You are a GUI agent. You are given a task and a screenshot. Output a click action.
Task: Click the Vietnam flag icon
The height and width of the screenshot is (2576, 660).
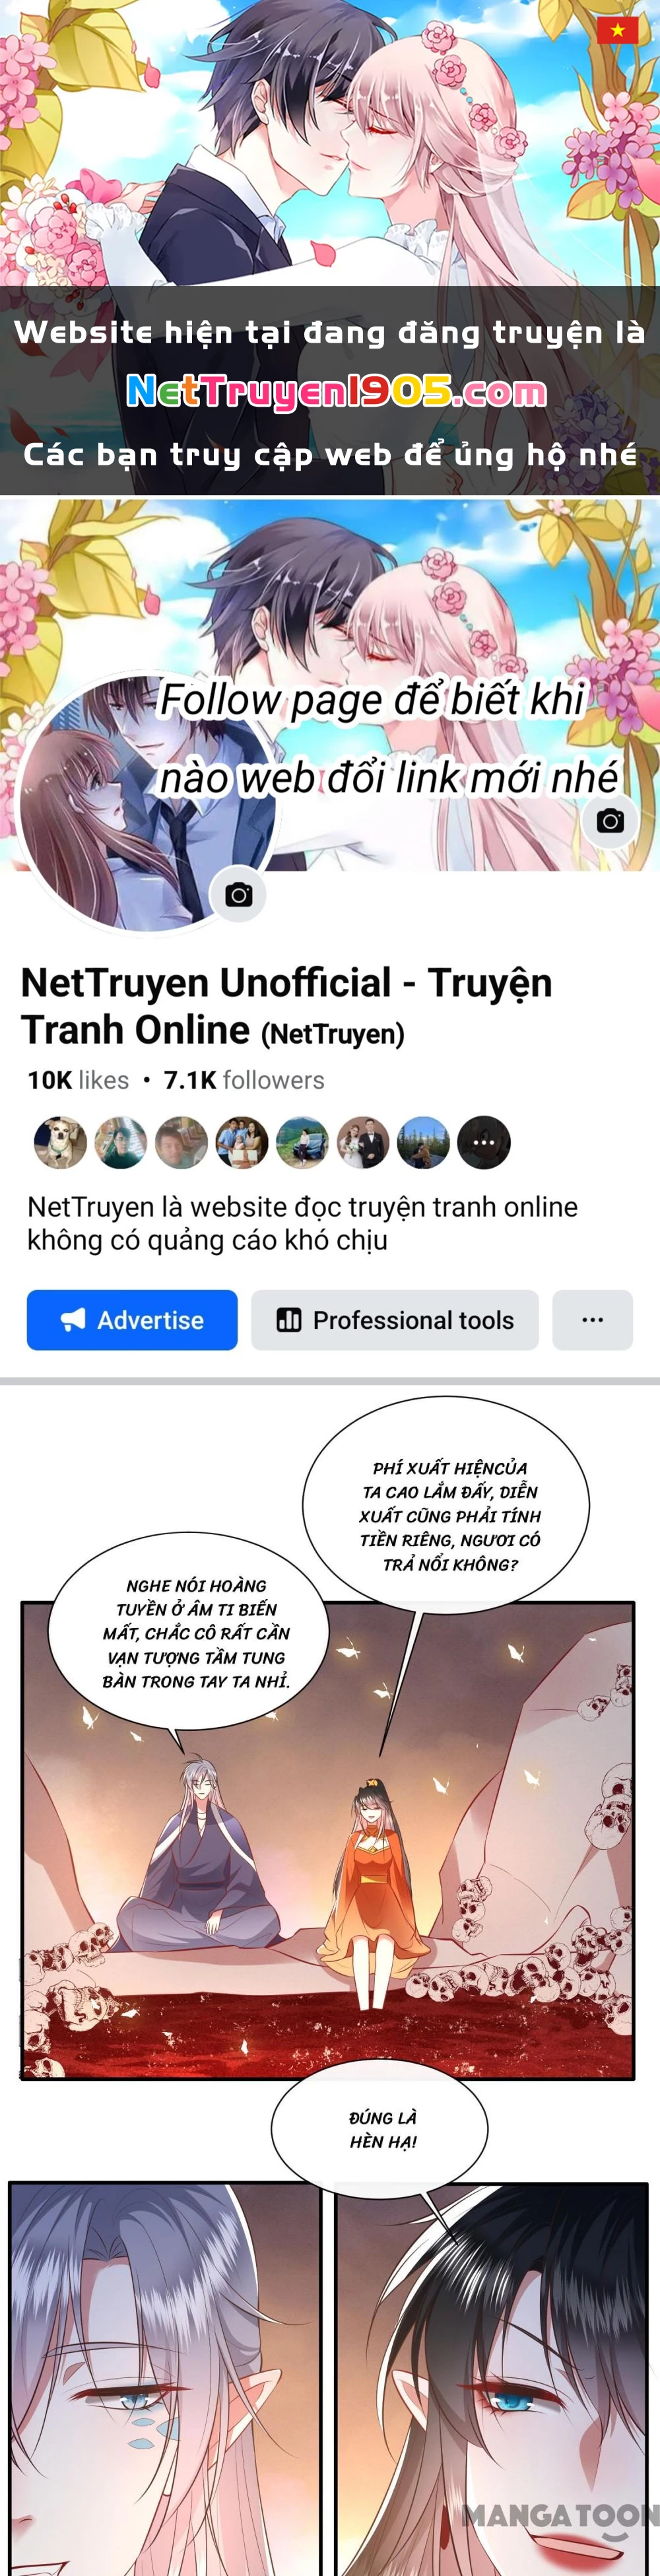tap(617, 29)
